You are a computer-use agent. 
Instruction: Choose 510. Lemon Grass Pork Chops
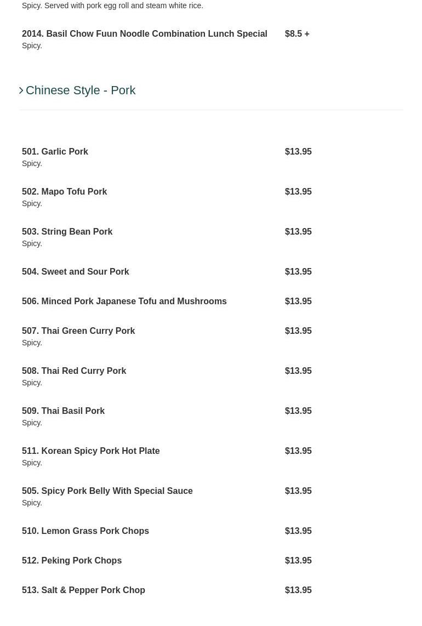[85, 531]
